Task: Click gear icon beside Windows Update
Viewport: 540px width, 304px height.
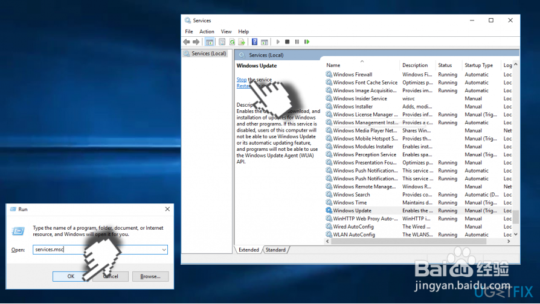Action: click(x=329, y=211)
